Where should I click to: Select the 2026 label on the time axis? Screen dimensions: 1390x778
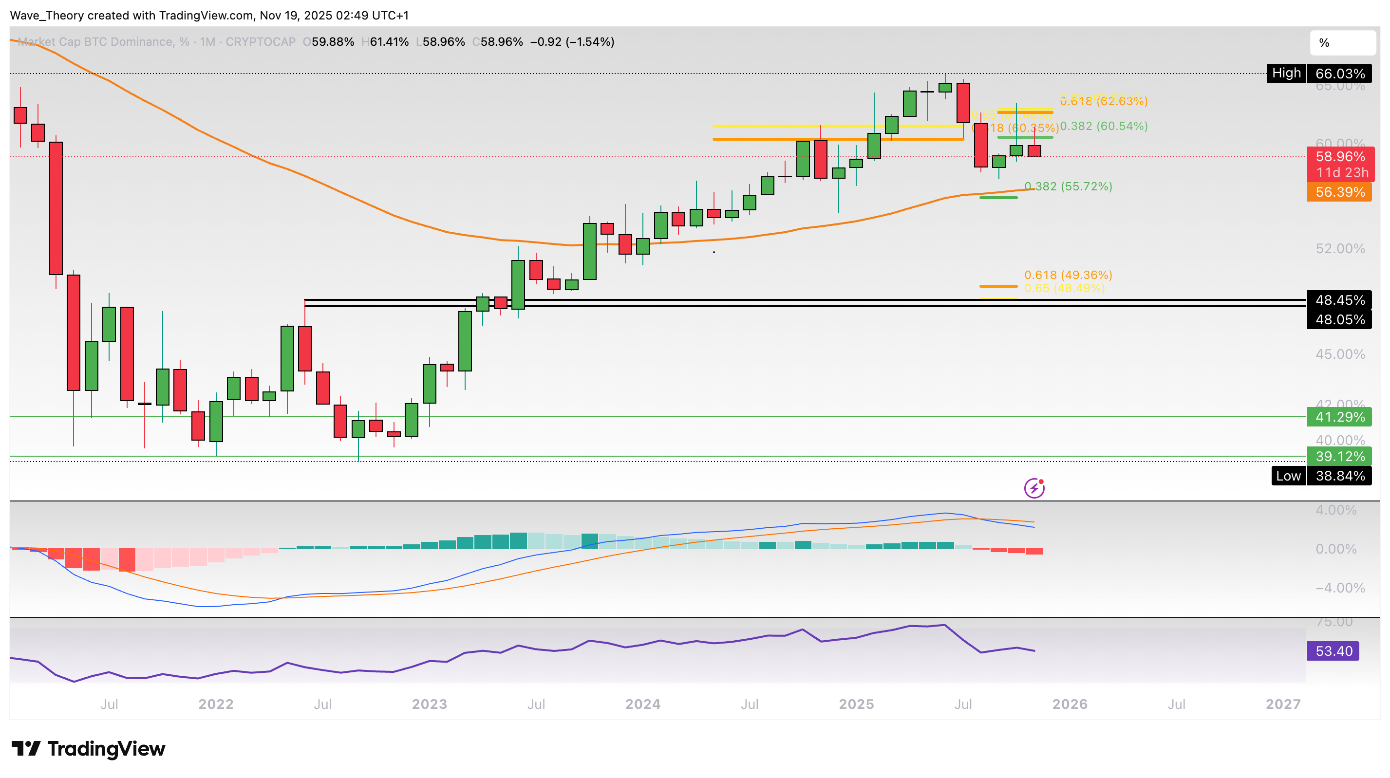pos(1070,704)
